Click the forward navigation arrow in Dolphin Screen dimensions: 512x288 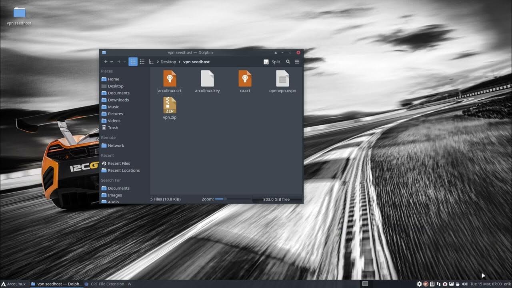pos(119,62)
